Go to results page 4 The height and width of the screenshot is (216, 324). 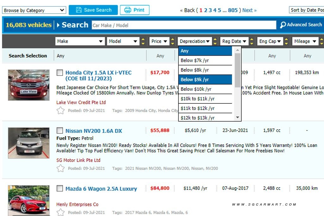point(215,10)
